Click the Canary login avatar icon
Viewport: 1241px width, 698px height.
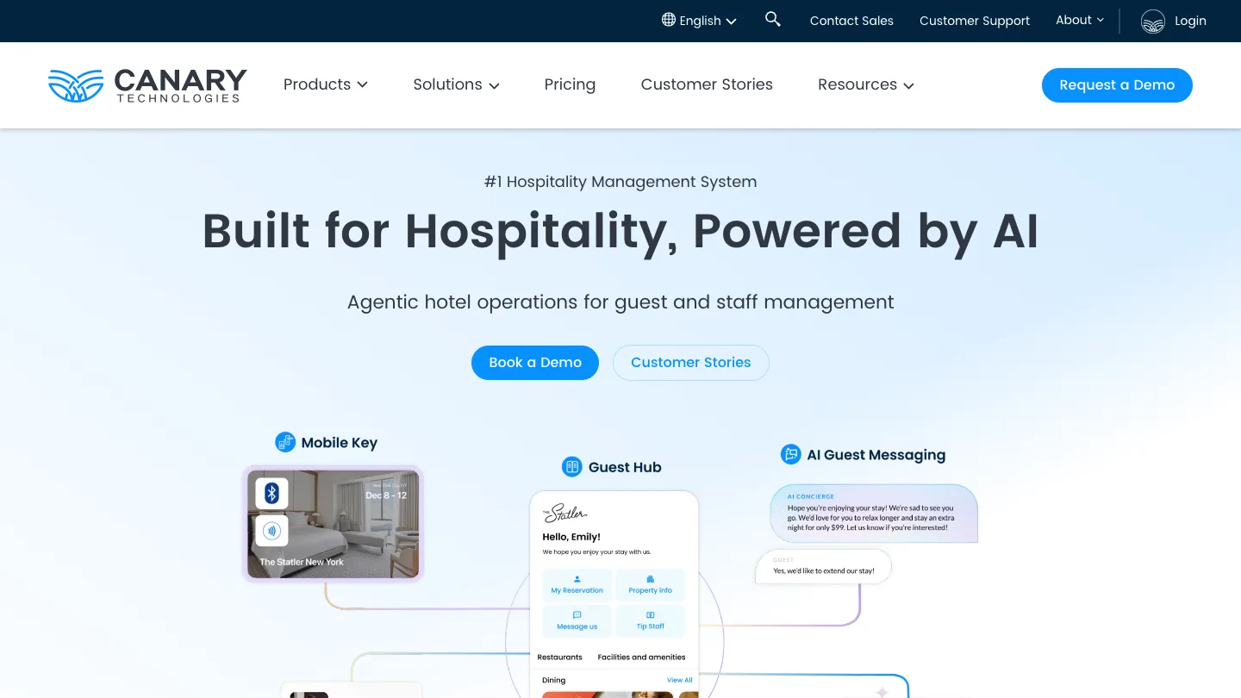(1153, 21)
